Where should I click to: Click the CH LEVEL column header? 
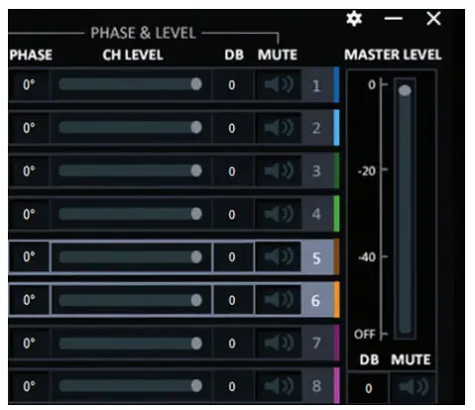click(133, 55)
